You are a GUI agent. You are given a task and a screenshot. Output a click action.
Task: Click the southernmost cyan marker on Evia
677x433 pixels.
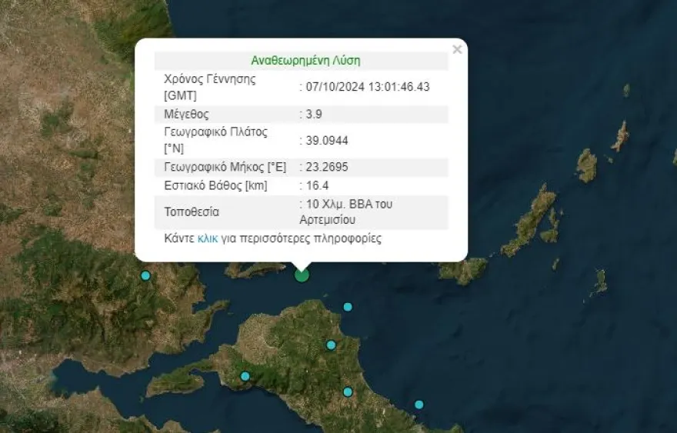[348, 391]
